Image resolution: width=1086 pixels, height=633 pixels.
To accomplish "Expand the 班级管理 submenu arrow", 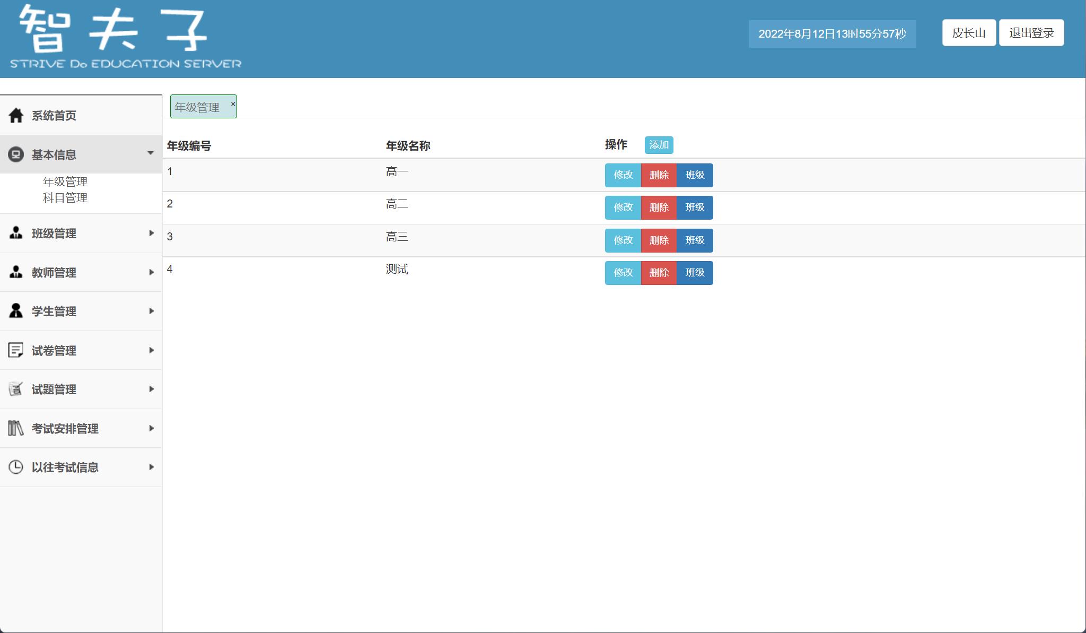I will 151,233.
